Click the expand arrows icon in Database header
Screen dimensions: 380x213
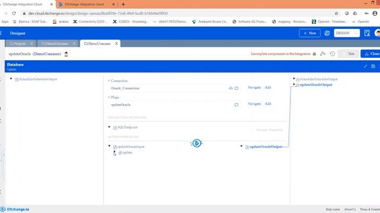365,66
